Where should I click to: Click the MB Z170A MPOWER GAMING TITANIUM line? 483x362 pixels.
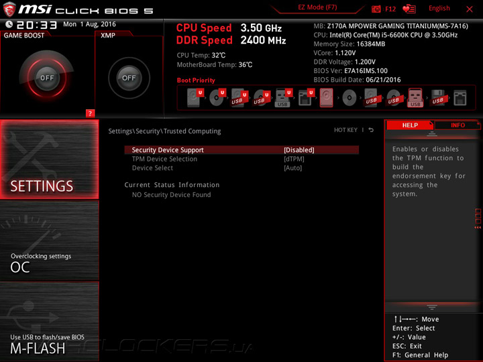pyautogui.click(x=390, y=26)
